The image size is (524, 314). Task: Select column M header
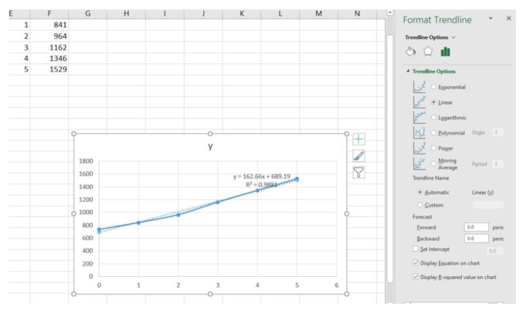coord(319,14)
